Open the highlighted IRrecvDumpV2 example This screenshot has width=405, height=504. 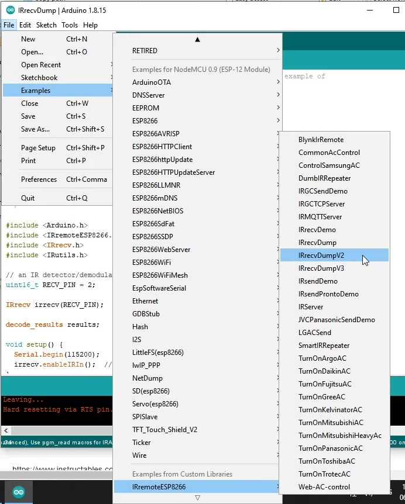[335, 255]
